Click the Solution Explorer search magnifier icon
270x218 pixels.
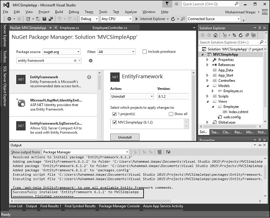[x=260, y=43]
